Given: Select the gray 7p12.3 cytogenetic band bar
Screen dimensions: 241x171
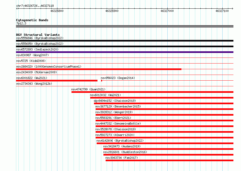Looking at the screenshot, I should coord(125,26).
